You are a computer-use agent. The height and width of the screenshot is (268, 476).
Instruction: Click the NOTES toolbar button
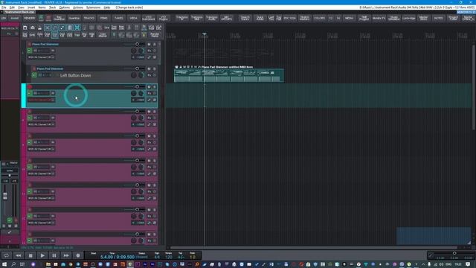coord(438,18)
